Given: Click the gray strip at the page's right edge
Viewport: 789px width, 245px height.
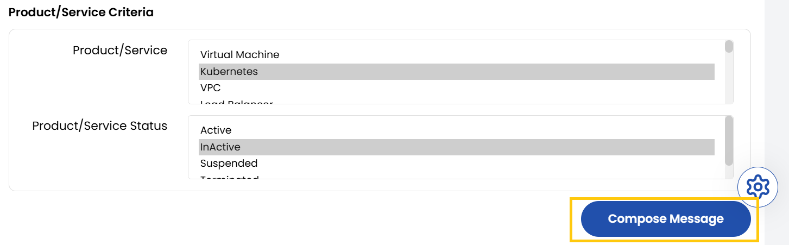Looking at the screenshot, I should pyautogui.click(x=777, y=109).
